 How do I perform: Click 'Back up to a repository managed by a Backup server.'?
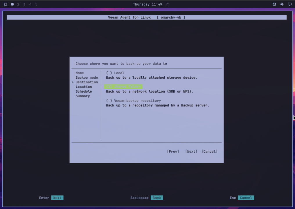[158, 105]
